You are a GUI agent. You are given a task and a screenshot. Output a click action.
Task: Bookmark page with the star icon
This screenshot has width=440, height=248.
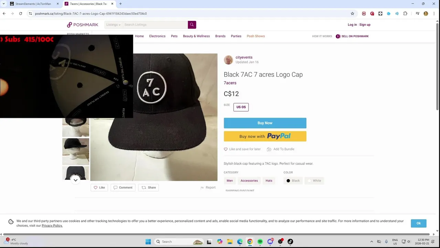(x=352, y=13)
